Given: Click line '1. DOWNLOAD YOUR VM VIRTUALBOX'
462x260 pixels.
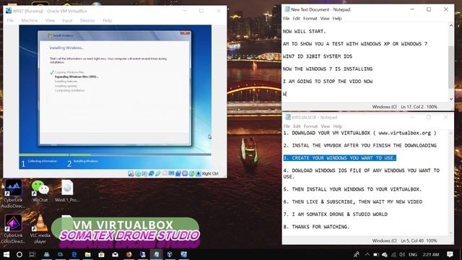Looking at the screenshot, I should (326, 133).
